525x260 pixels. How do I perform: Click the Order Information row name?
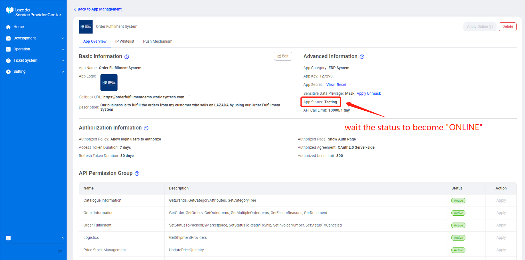98,213
